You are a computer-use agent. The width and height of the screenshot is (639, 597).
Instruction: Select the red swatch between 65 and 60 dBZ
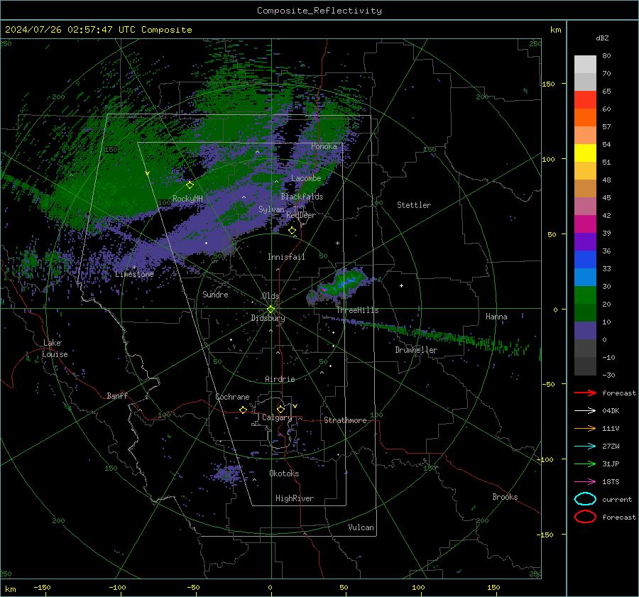pyautogui.click(x=585, y=100)
